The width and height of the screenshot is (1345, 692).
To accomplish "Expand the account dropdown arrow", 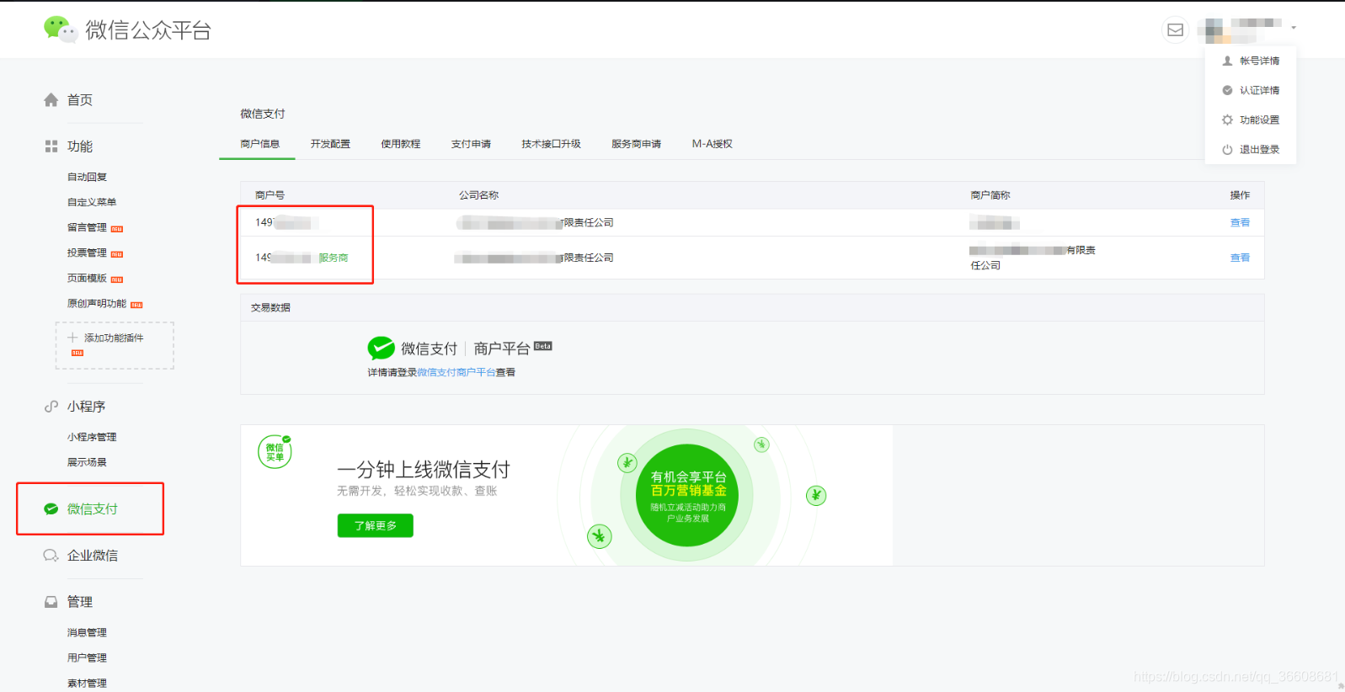I will coord(1294,28).
